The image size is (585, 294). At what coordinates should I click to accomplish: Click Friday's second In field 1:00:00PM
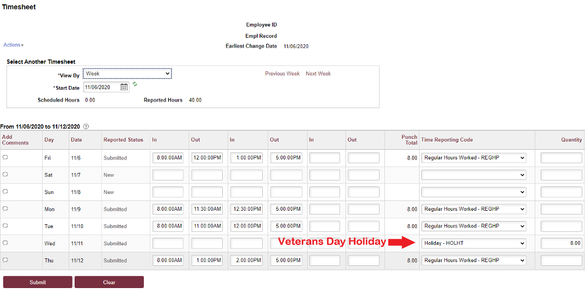point(246,158)
